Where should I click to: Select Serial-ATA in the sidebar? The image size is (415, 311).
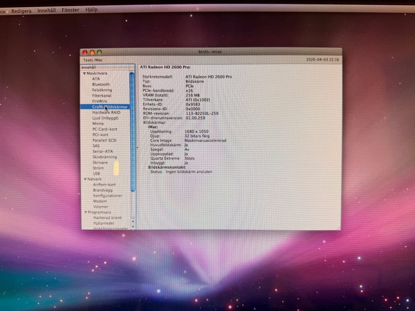[102, 152]
